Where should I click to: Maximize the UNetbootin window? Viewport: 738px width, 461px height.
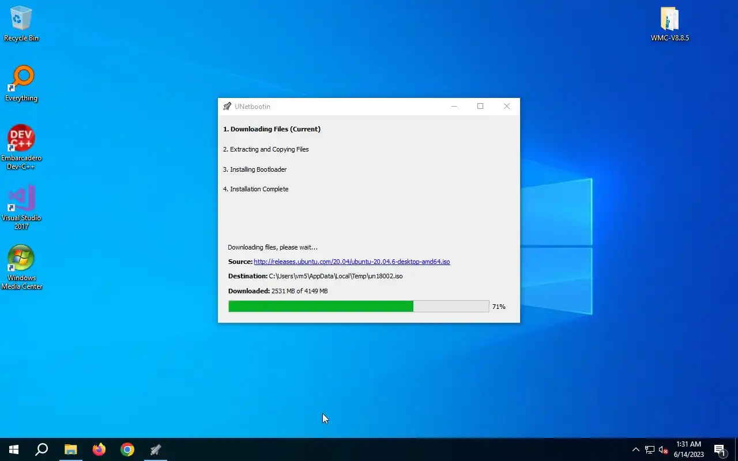click(480, 107)
